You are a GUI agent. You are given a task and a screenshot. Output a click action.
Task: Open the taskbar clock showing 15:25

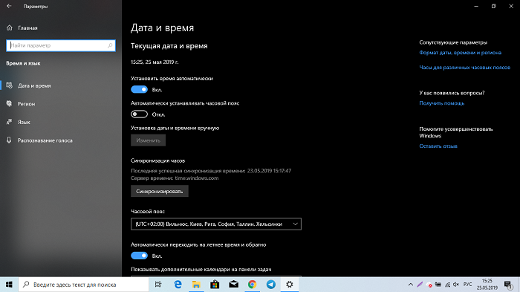click(487, 285)
